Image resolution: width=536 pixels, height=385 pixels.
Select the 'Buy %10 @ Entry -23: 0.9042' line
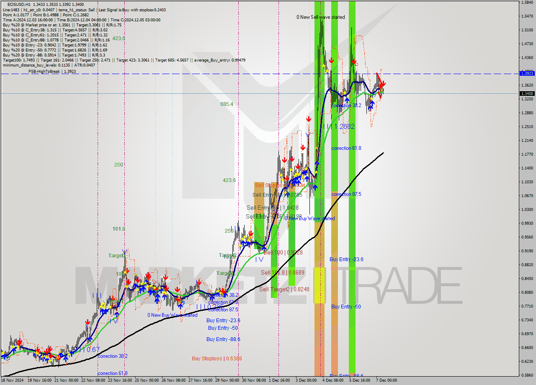click(x=55, y=45)
